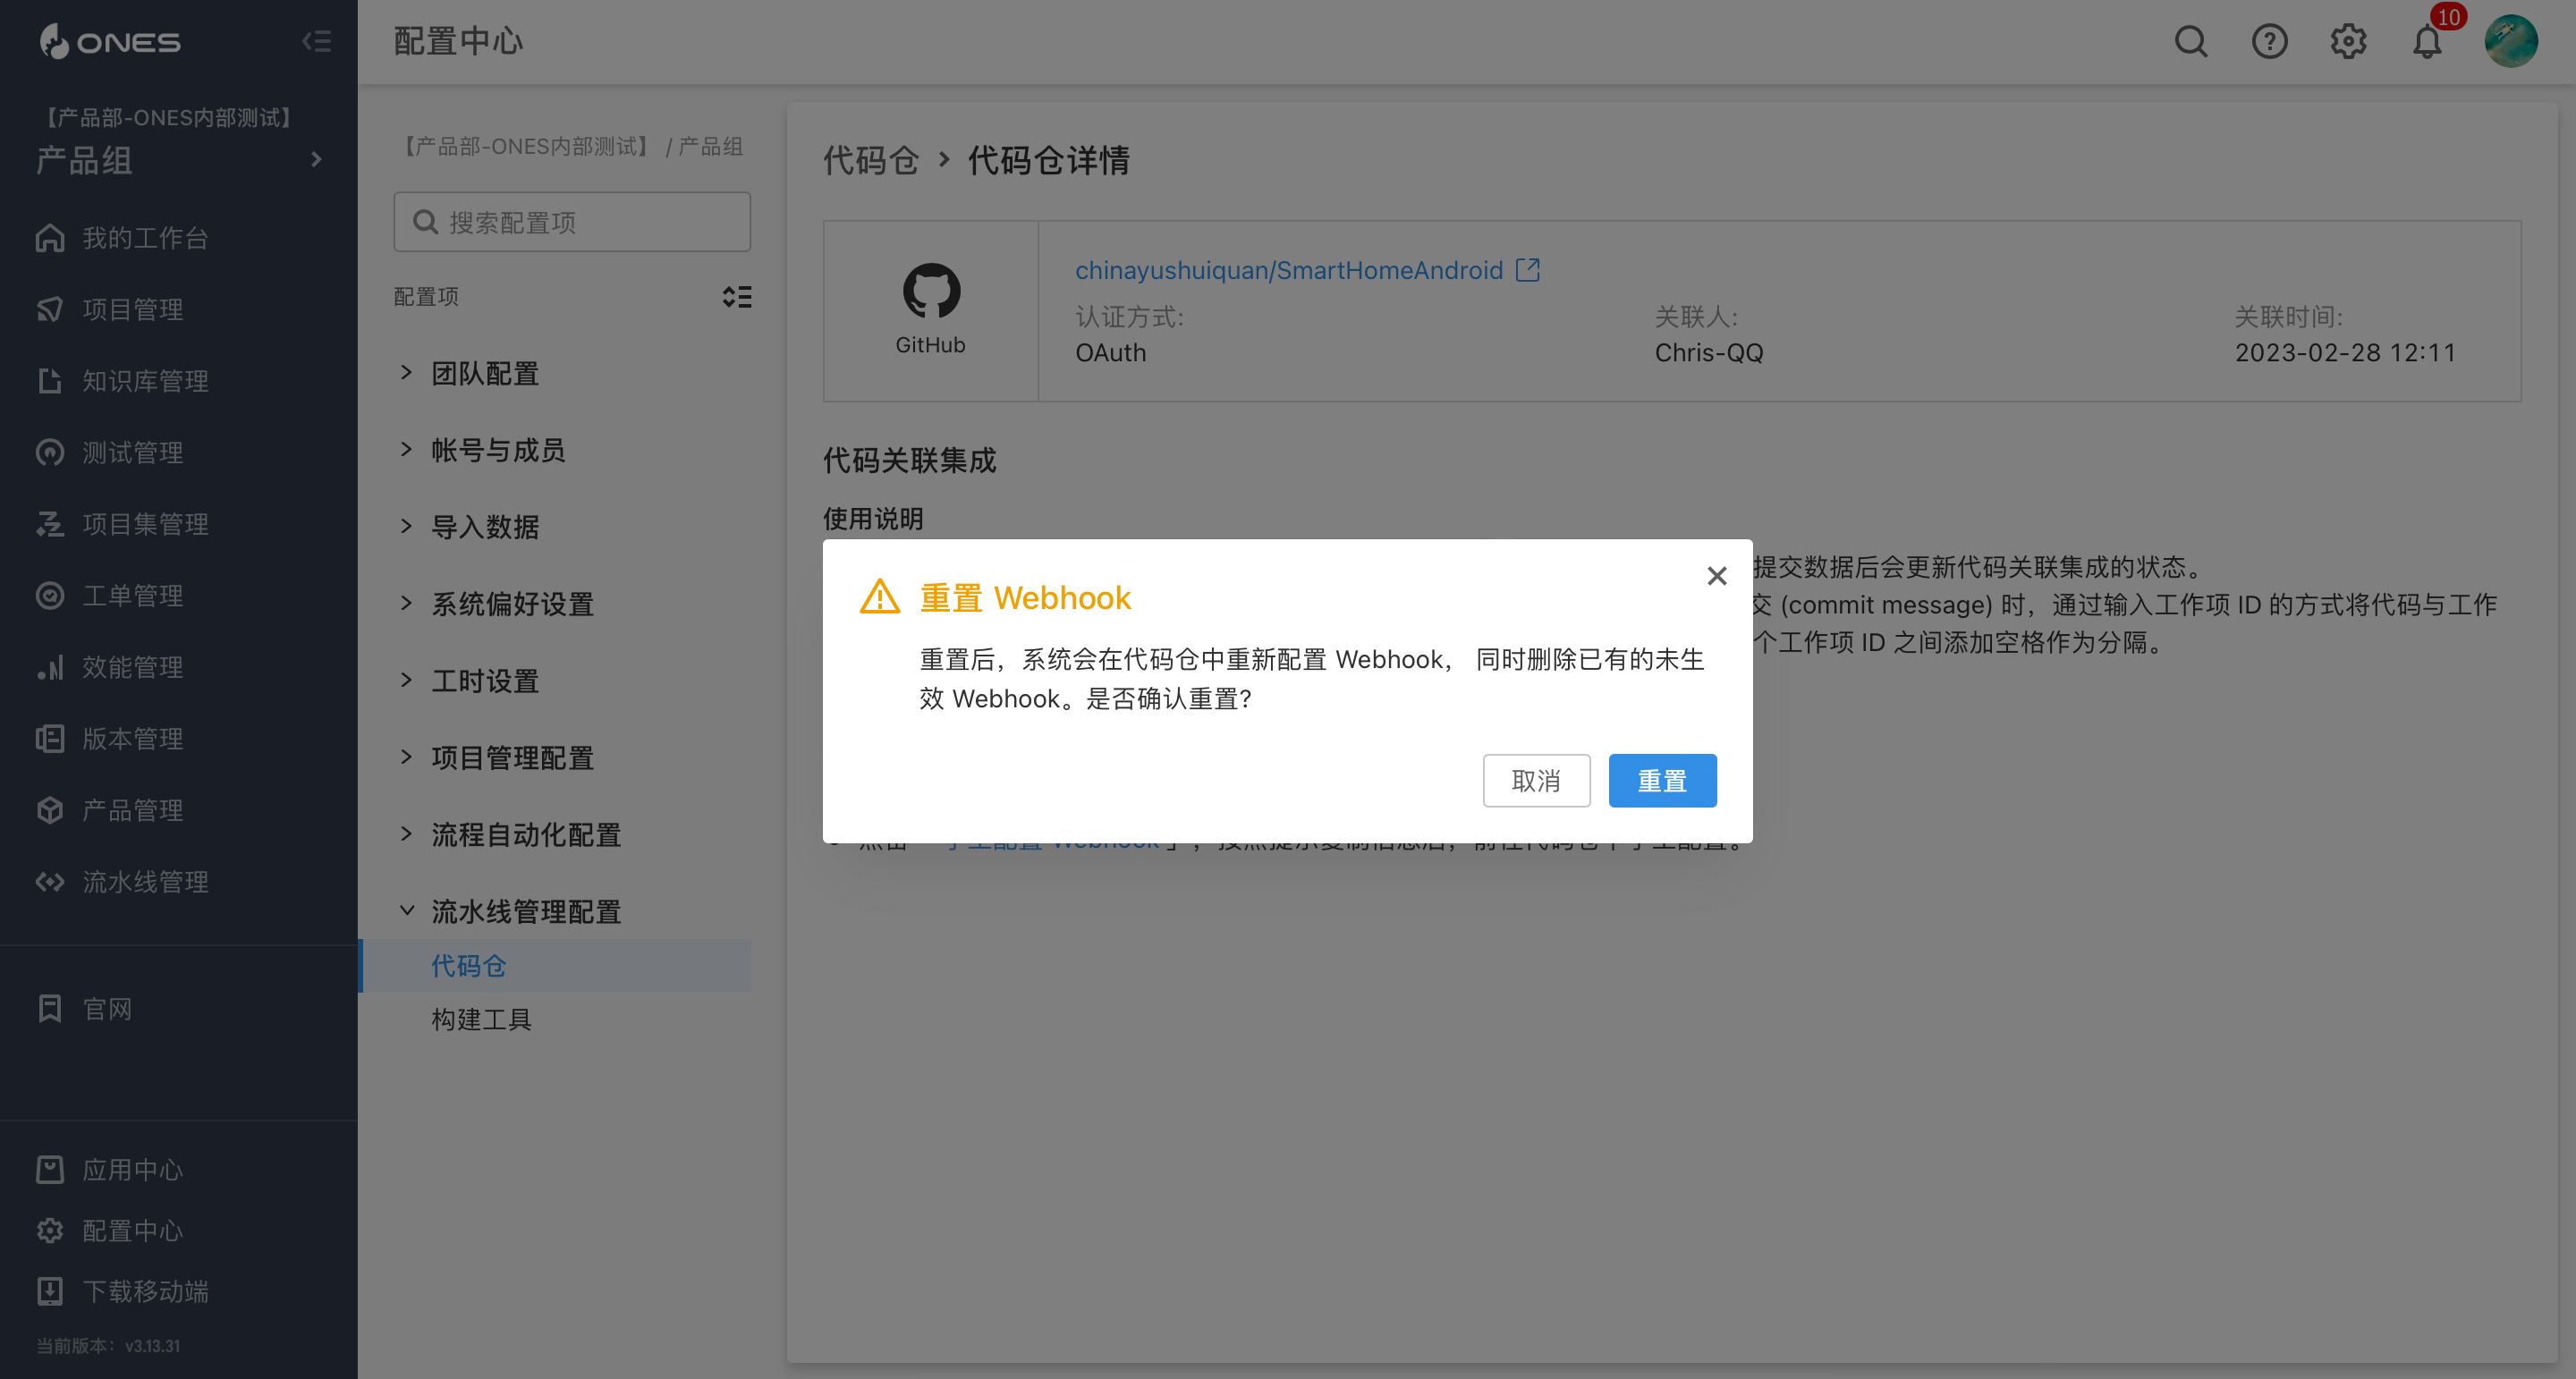Close the 重置 Webhook dialog with X
2576x1379 pixels.
(x=1717, y=576)
